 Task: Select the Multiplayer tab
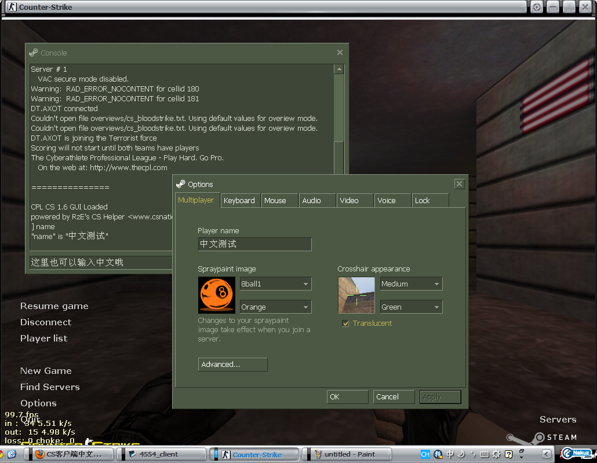[x=197, y=200]
